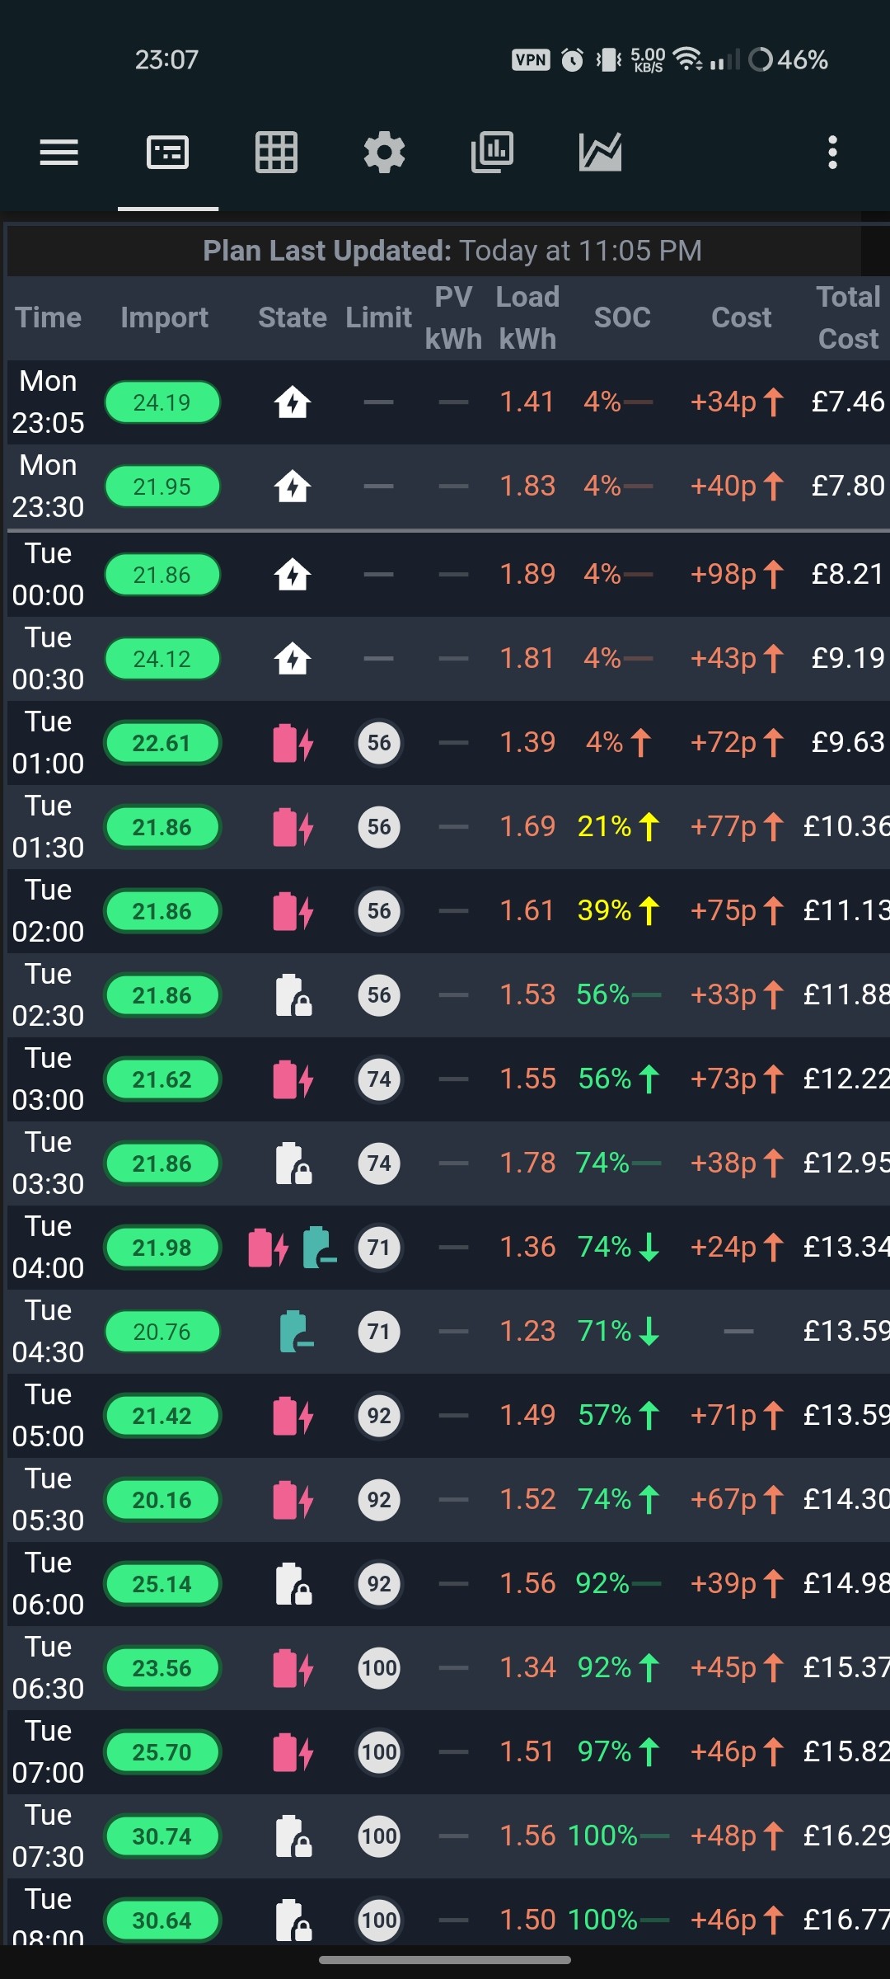890x1979 pixels.
Task: Tap the teal discharge battery icon at Tue 04:30
Action: (x=297, y=1332)
